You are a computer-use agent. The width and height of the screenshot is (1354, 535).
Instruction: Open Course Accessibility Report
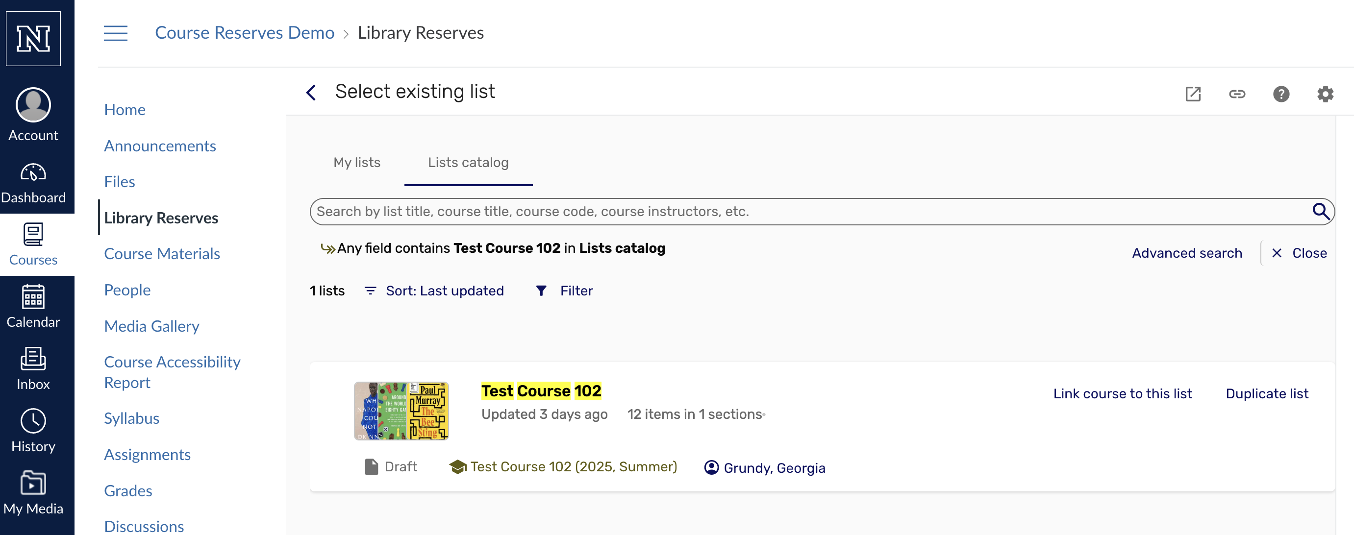coord(172,372)
